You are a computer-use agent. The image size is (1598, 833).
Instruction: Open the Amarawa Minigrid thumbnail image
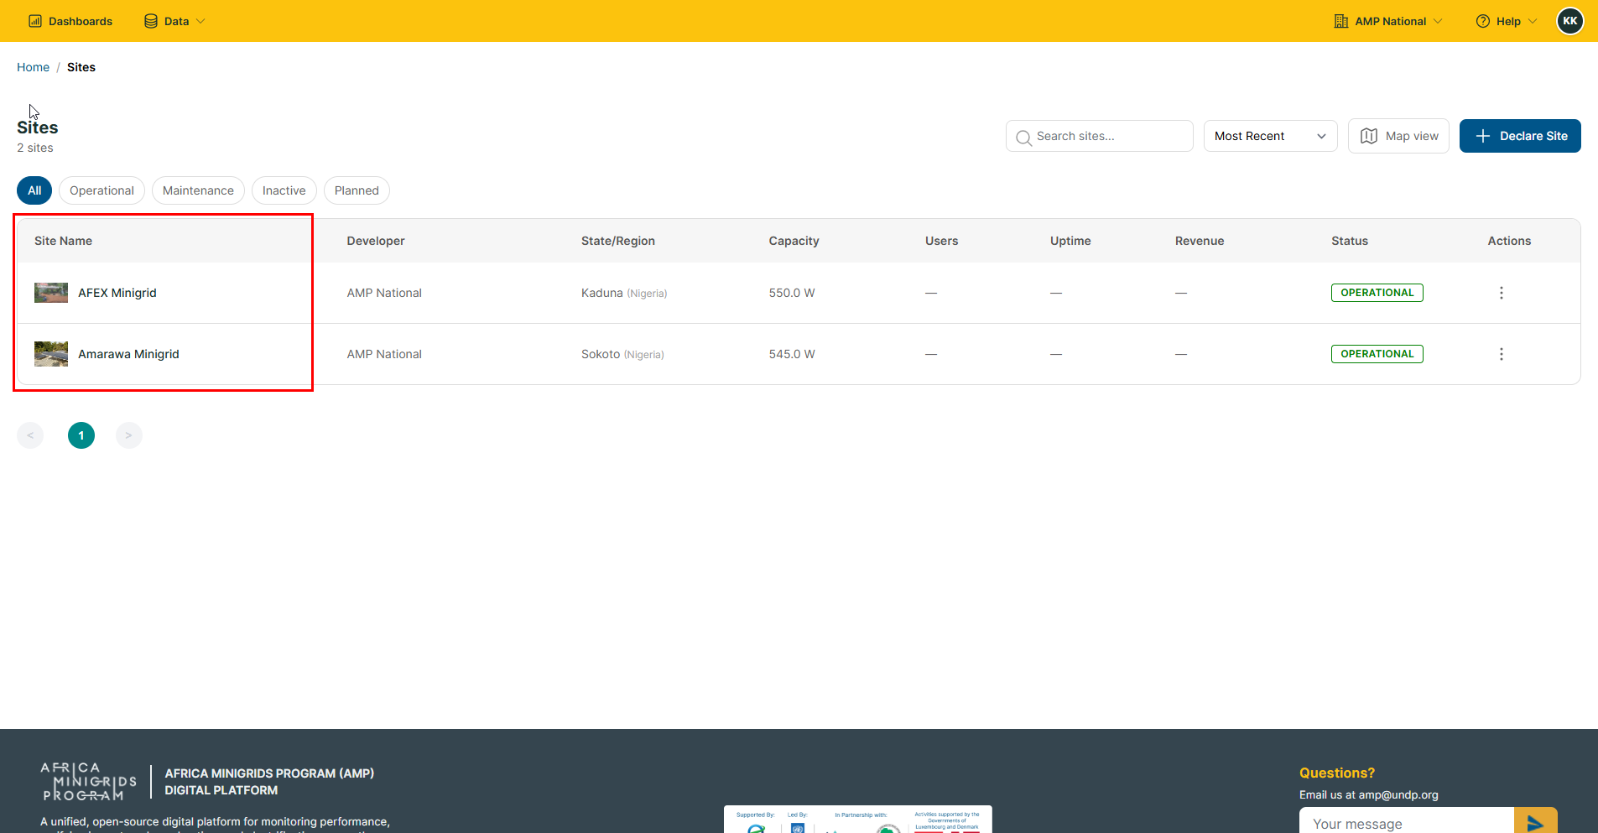[x=51, y=354]
